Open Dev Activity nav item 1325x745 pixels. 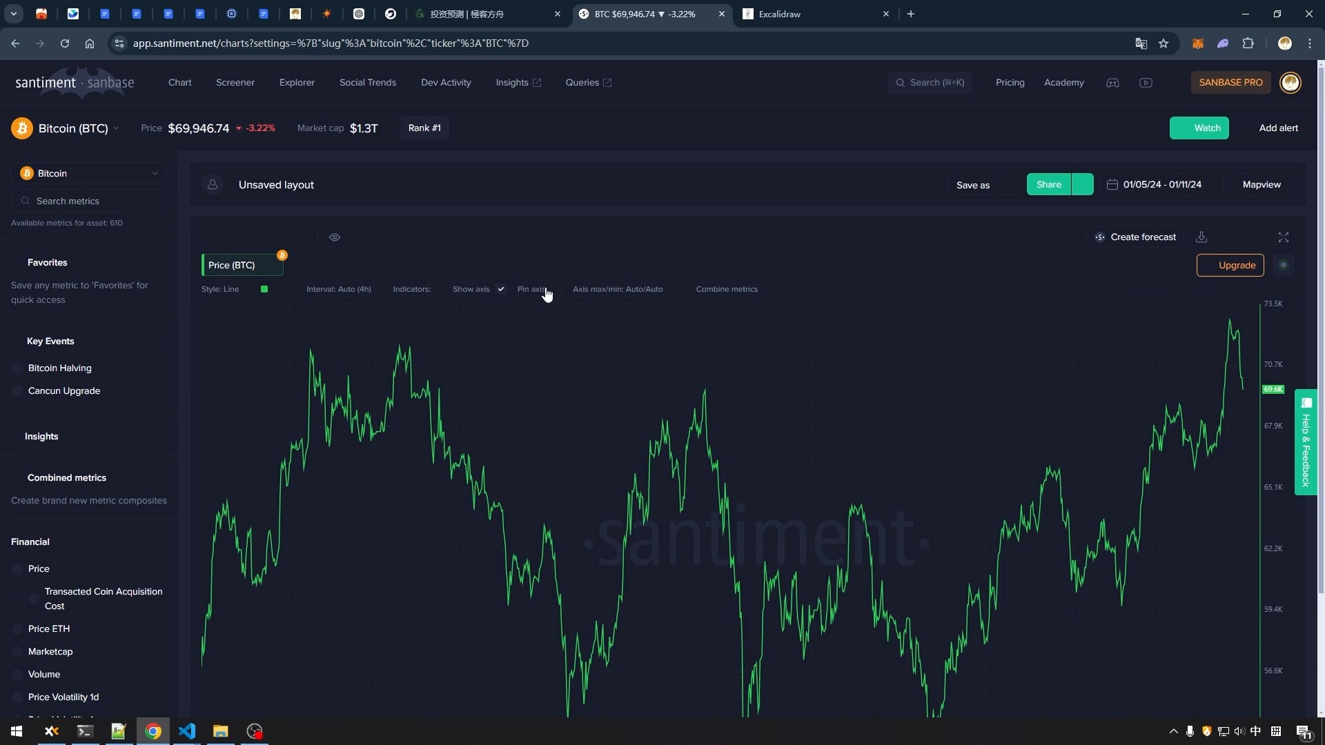(x=446, y=83)
